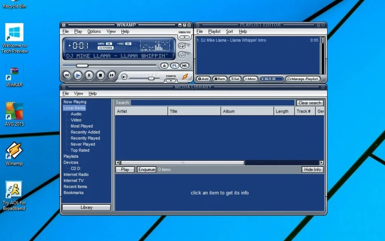Select Local Media in library tree

[74, 108]
